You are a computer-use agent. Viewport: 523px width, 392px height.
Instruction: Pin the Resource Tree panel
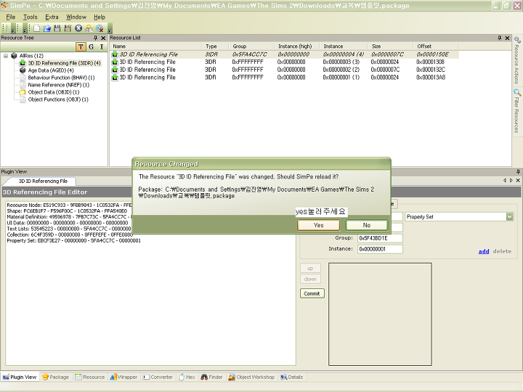click(95, 38)
